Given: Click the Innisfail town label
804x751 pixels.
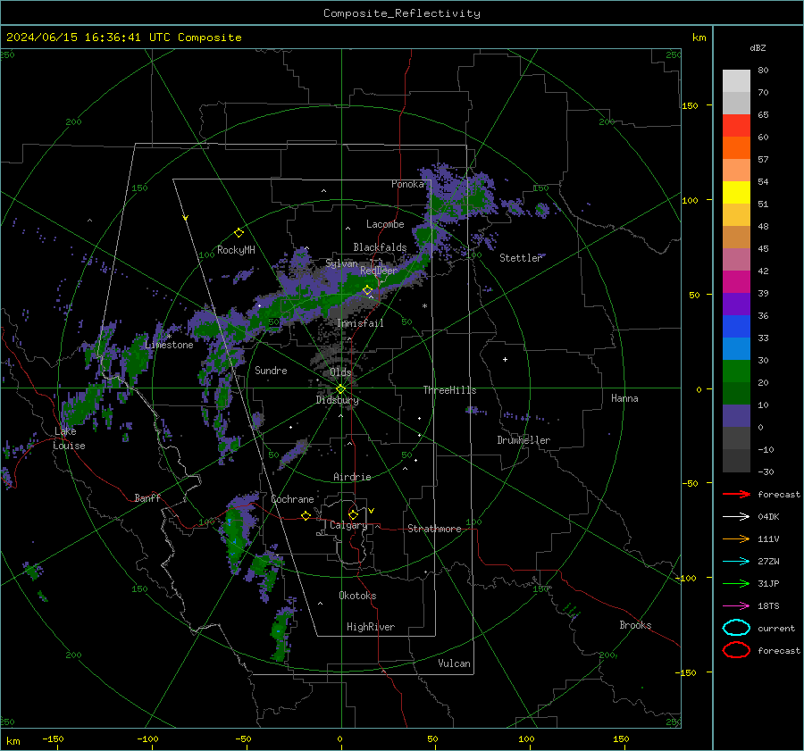Looking at the screenshot, I should (360, 323).
